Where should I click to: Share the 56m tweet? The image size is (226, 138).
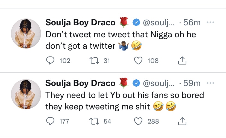(x=182, y=61)
